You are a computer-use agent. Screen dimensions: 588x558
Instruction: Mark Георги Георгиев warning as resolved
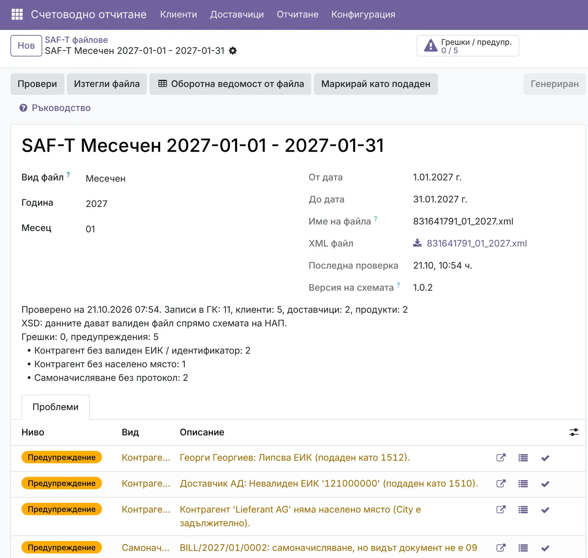pyautogui.click(x=545, y=458)
